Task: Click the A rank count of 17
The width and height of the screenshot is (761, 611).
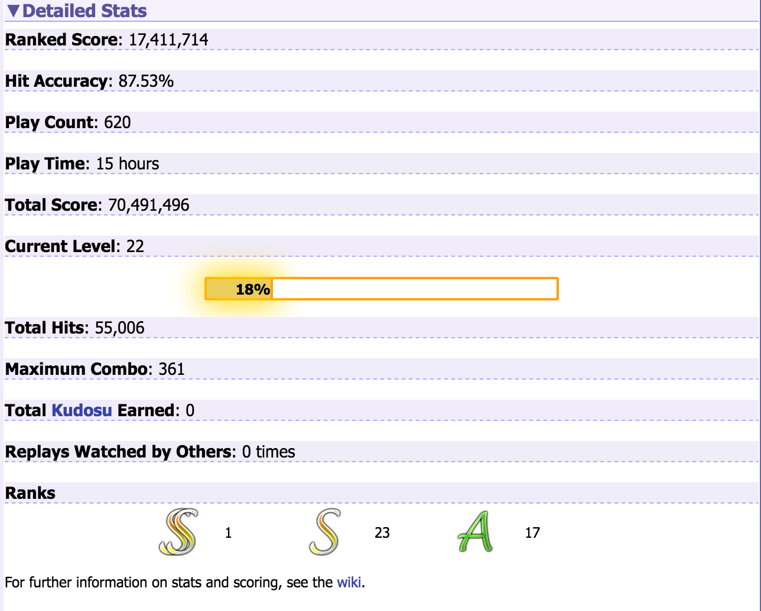Action: (532, 533)
